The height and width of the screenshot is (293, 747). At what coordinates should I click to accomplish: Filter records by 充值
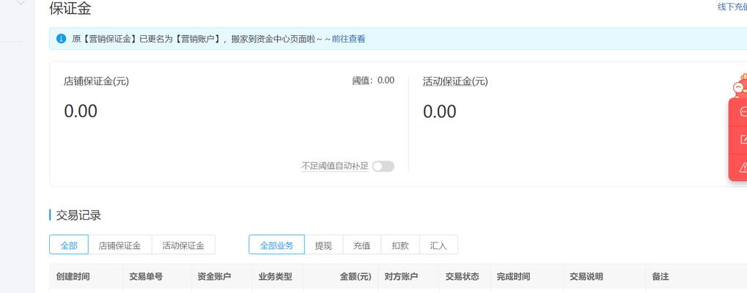(361, 245)
